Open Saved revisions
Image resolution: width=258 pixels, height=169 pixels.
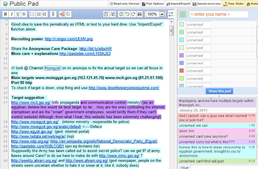(x=207, y=4)
